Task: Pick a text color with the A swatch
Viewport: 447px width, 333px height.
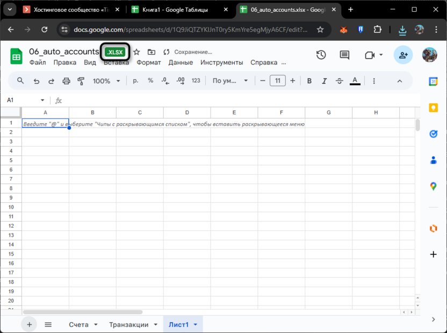Action: coord(355,80)
